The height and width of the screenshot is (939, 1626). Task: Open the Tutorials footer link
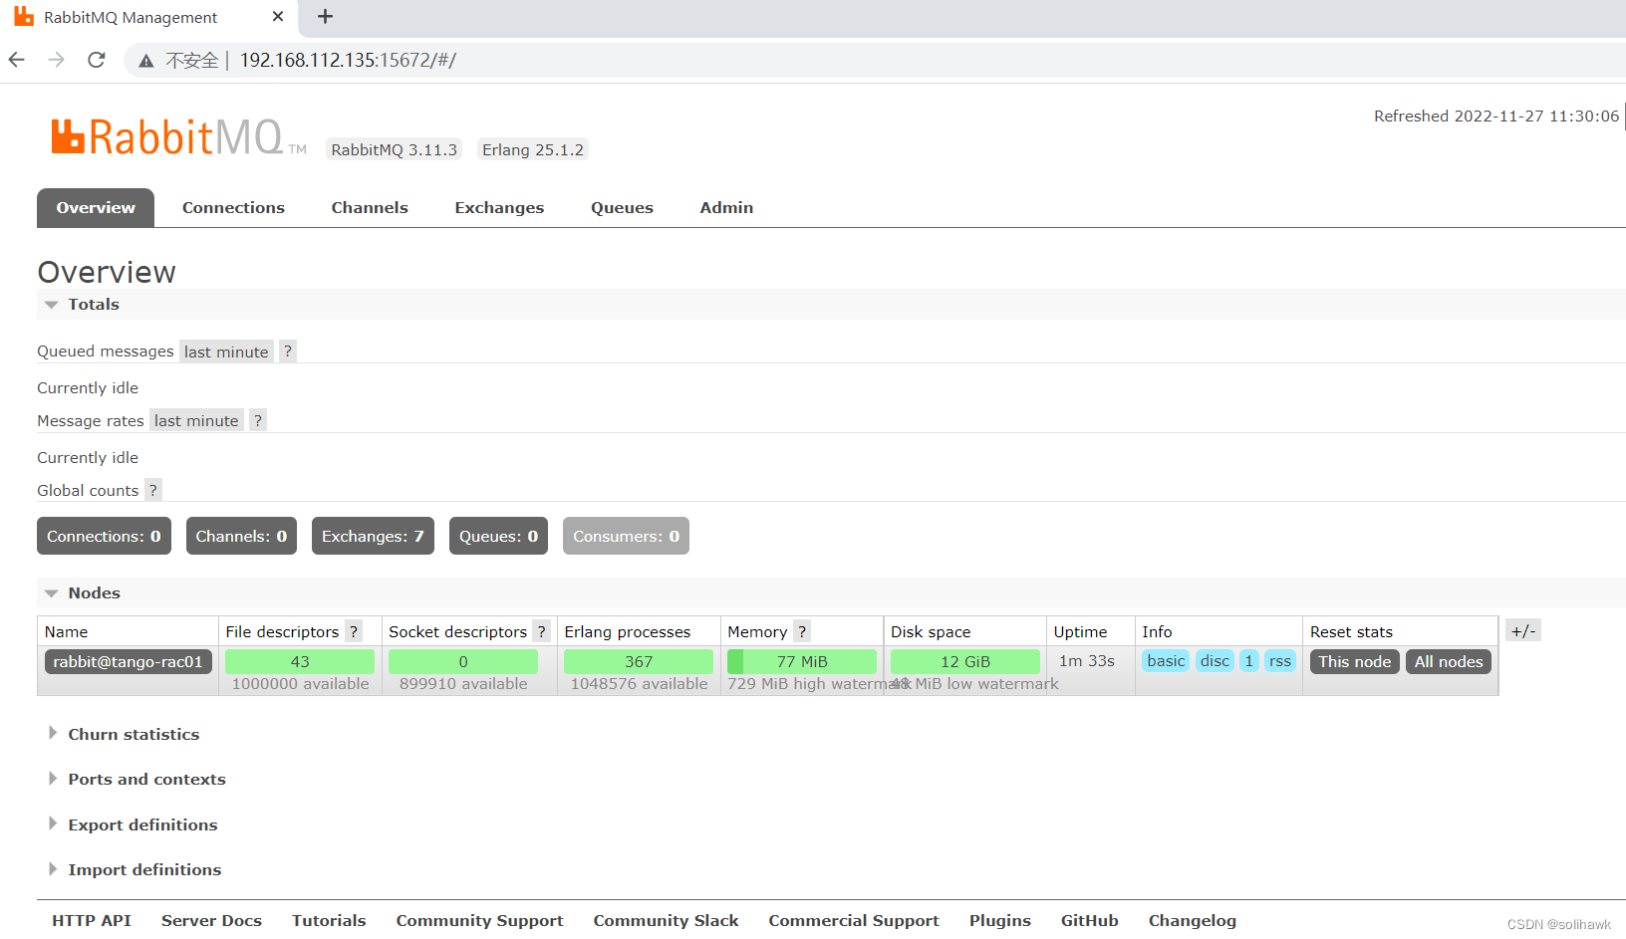pyautogui.click(x=329, y=920)
